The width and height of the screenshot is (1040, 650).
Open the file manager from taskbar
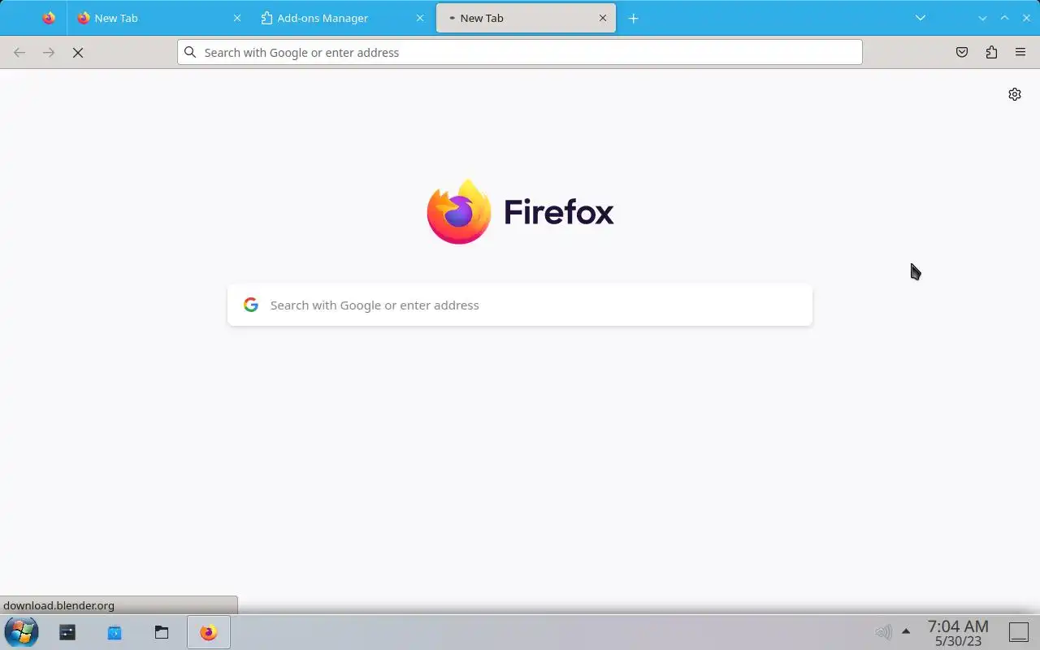click(162, 632)
